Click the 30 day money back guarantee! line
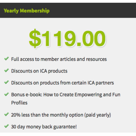Viewport: 136px width, 136px height. (x=44, y=127)
